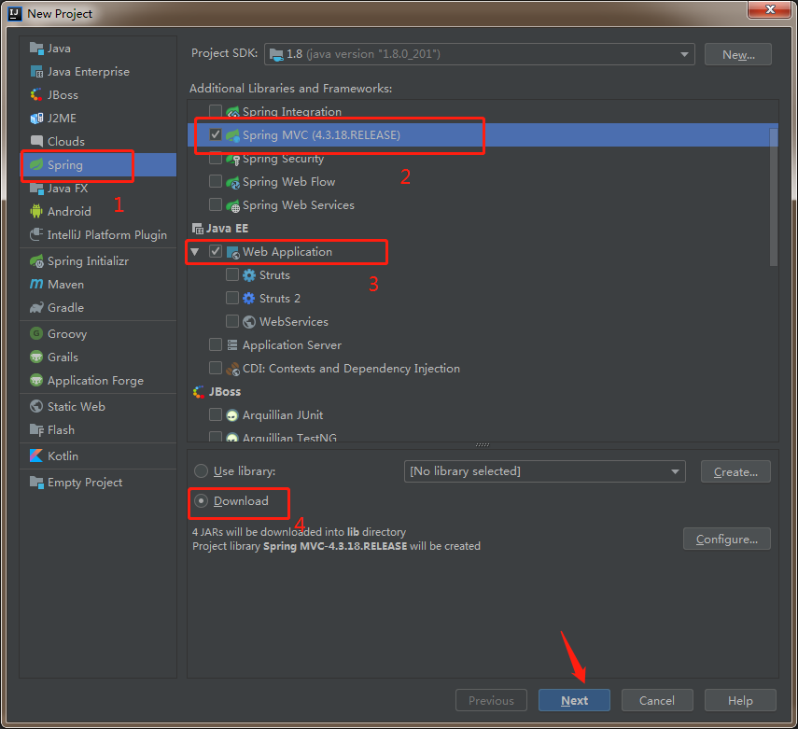Enable the Application Server checkbox
Viewport: 798px width, 729px height.
[216, 344]
